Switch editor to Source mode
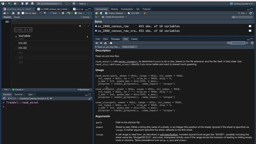This screenshot has width=256, height=144. (7, 17)
